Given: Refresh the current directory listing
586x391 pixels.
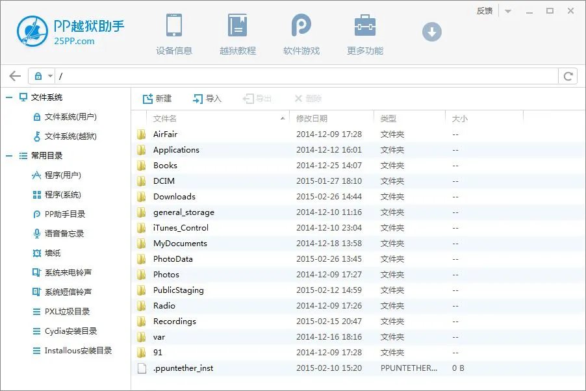Looking at the screenshot, I should point(568,75).
